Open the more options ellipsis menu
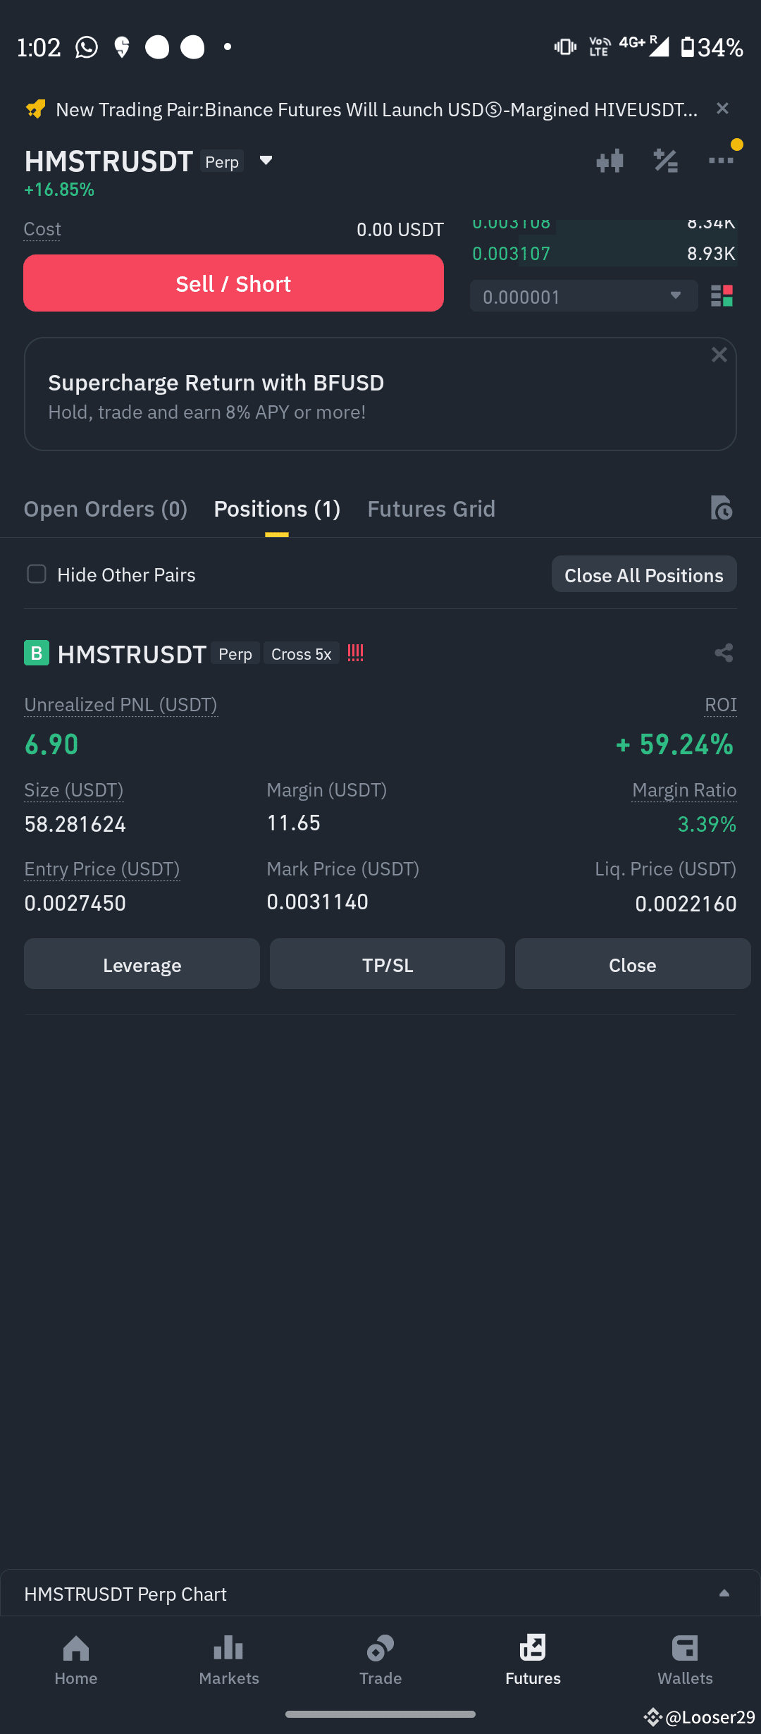761x1734 pixels. tap(721, 161)
